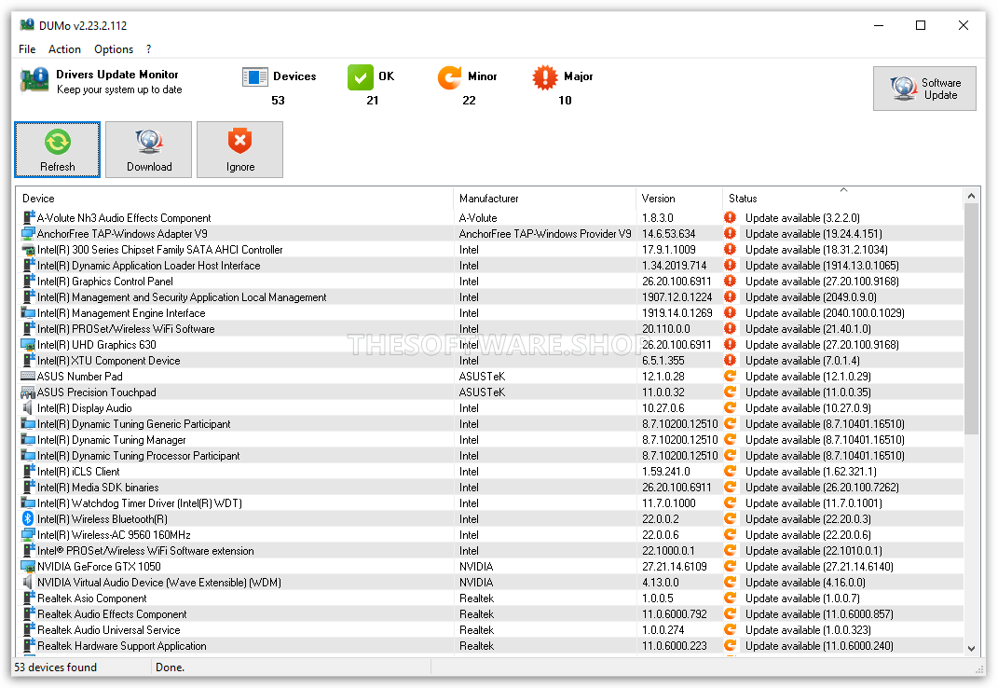
Task: Click the red Major update icon
Action: tap(545, 77)
